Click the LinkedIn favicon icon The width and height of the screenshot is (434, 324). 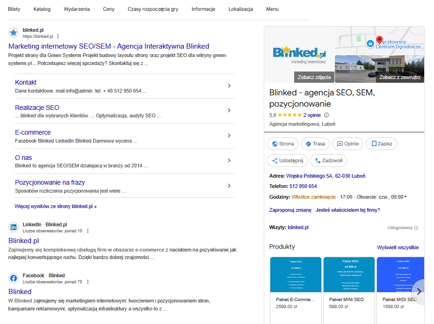pyautogui.click(x=14, y=227)
